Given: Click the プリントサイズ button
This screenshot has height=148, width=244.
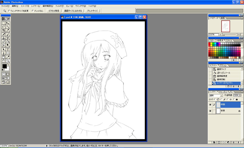Looking at the screenshot, I should click(92, 11).
